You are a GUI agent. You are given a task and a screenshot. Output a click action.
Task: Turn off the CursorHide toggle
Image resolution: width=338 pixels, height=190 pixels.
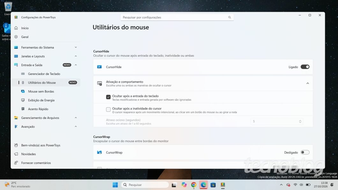(305, 67)
